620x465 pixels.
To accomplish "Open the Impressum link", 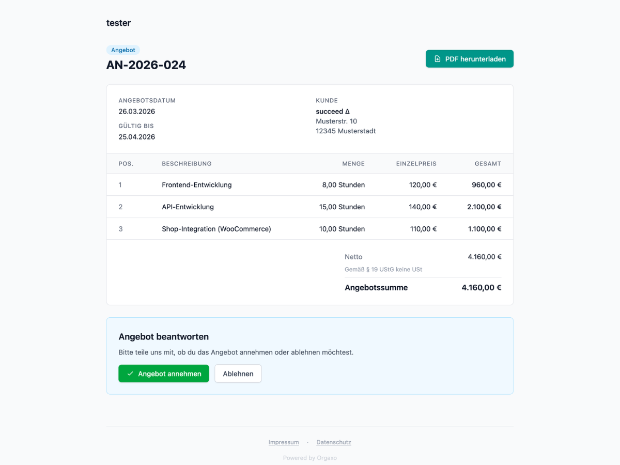I will pos(284,442).
